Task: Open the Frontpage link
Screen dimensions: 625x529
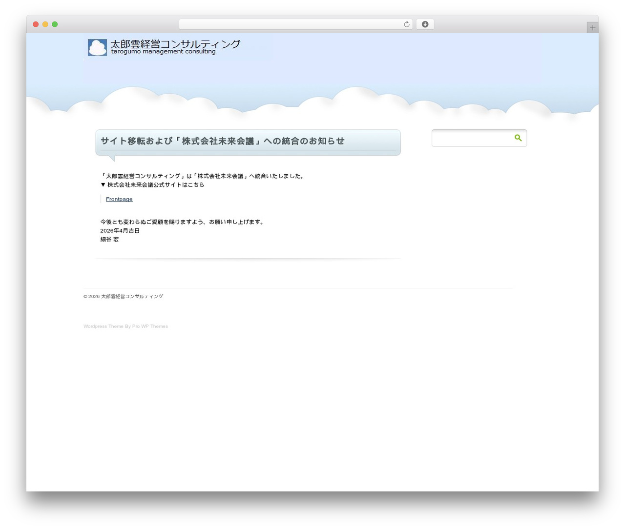Action: 119,199
